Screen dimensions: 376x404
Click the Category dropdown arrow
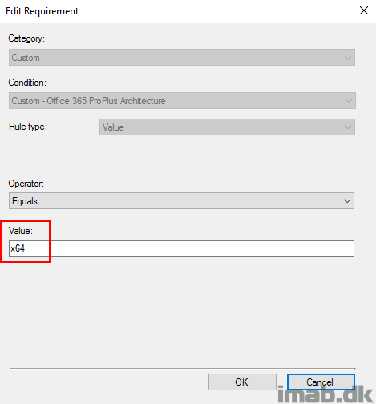[348, 58]
